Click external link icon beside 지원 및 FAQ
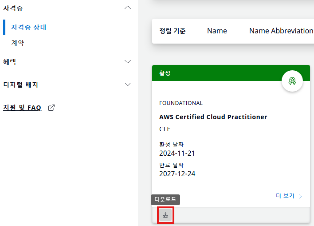This screenshot has height=226, width=314. pos(51,108)
